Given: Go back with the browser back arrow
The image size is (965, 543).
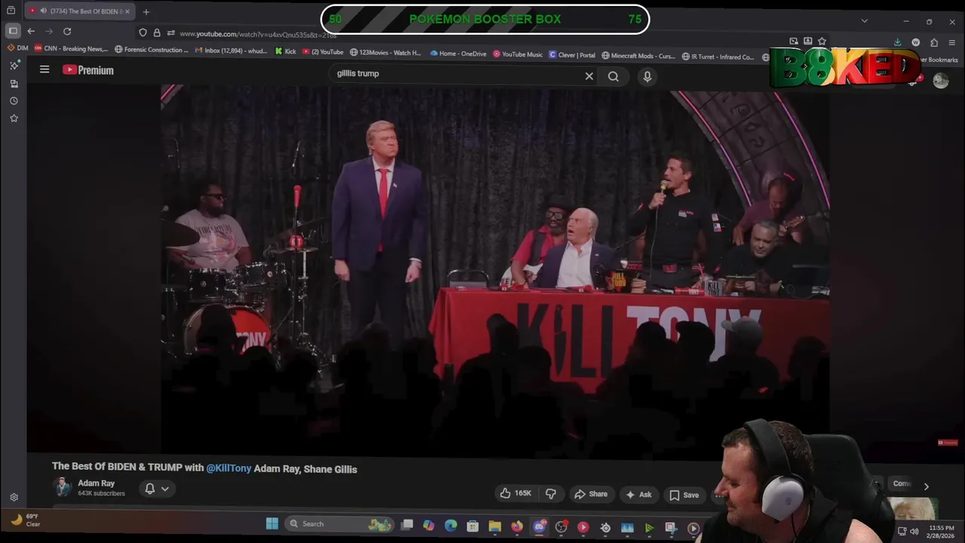Looking at the screenshot, I should [x=31, y=31].
